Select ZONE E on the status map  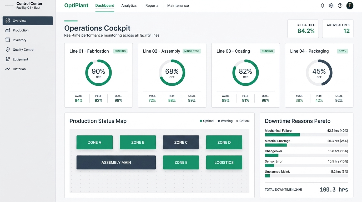click(x=181, y=163)
